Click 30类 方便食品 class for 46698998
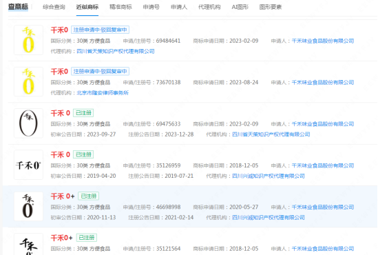The image size is (378, 255). pyautogui.click(x=94, y=207)
